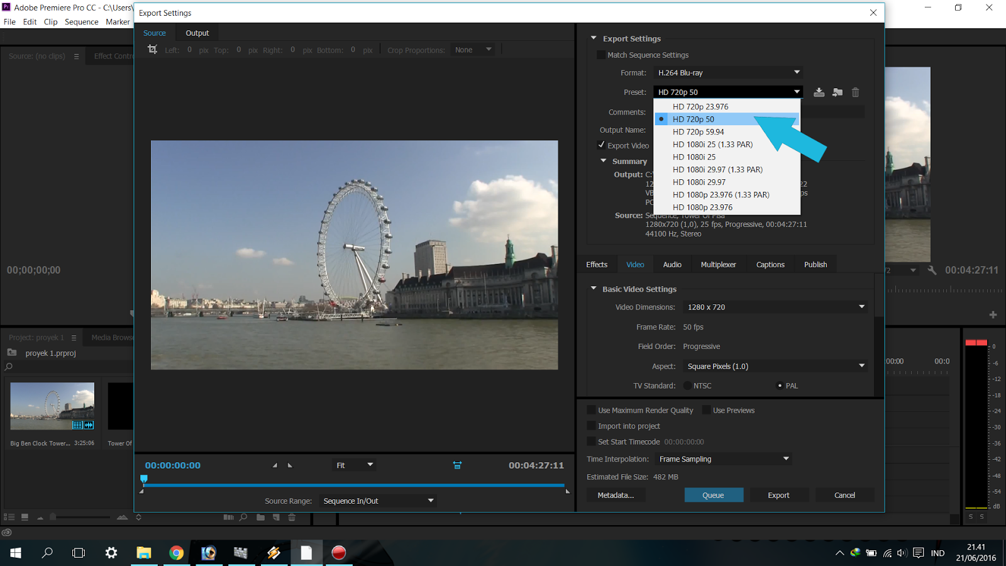Click the red record app in taskbar
The height and width of the screenshot is (566, 1006).
click(x=339, y=553)
